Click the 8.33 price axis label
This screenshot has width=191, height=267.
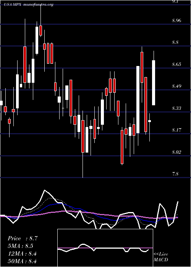[x=176, y=108]
